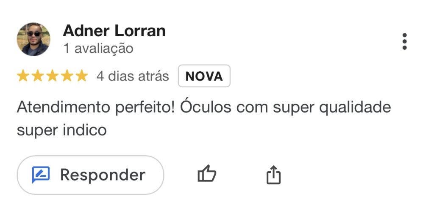434x205 pixels.
Task: Click the third yellow rating star
Action: [x=52, y=76]
